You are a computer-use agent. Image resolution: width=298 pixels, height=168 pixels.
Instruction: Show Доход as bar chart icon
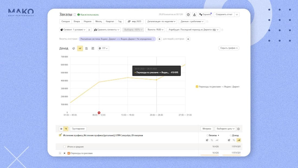tap(239, 140)
